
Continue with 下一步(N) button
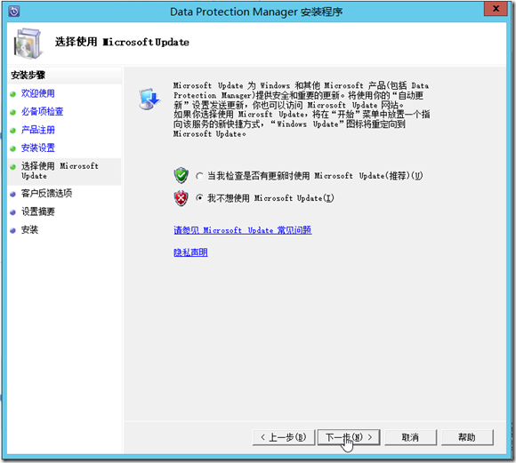349,437
